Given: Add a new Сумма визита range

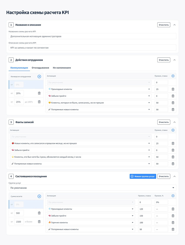Looking at the screenshot, I should coord(39,196).
